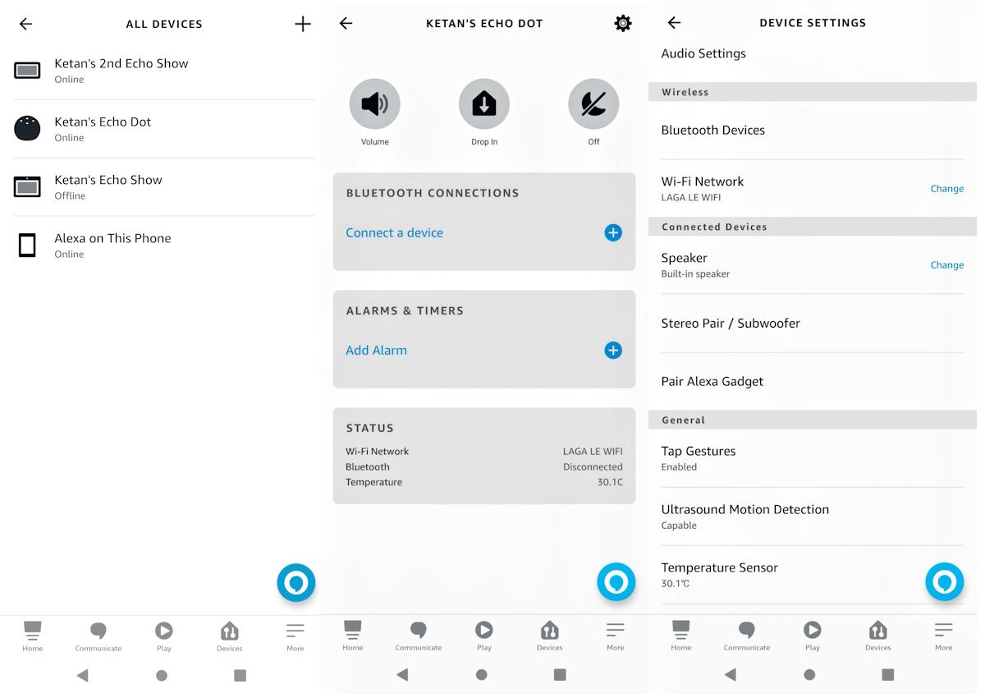Viewport: 985px width, 698px height.
Task: Open Communicate tab on Ketan's Echo Dot screen
Action: click(419, 636)
